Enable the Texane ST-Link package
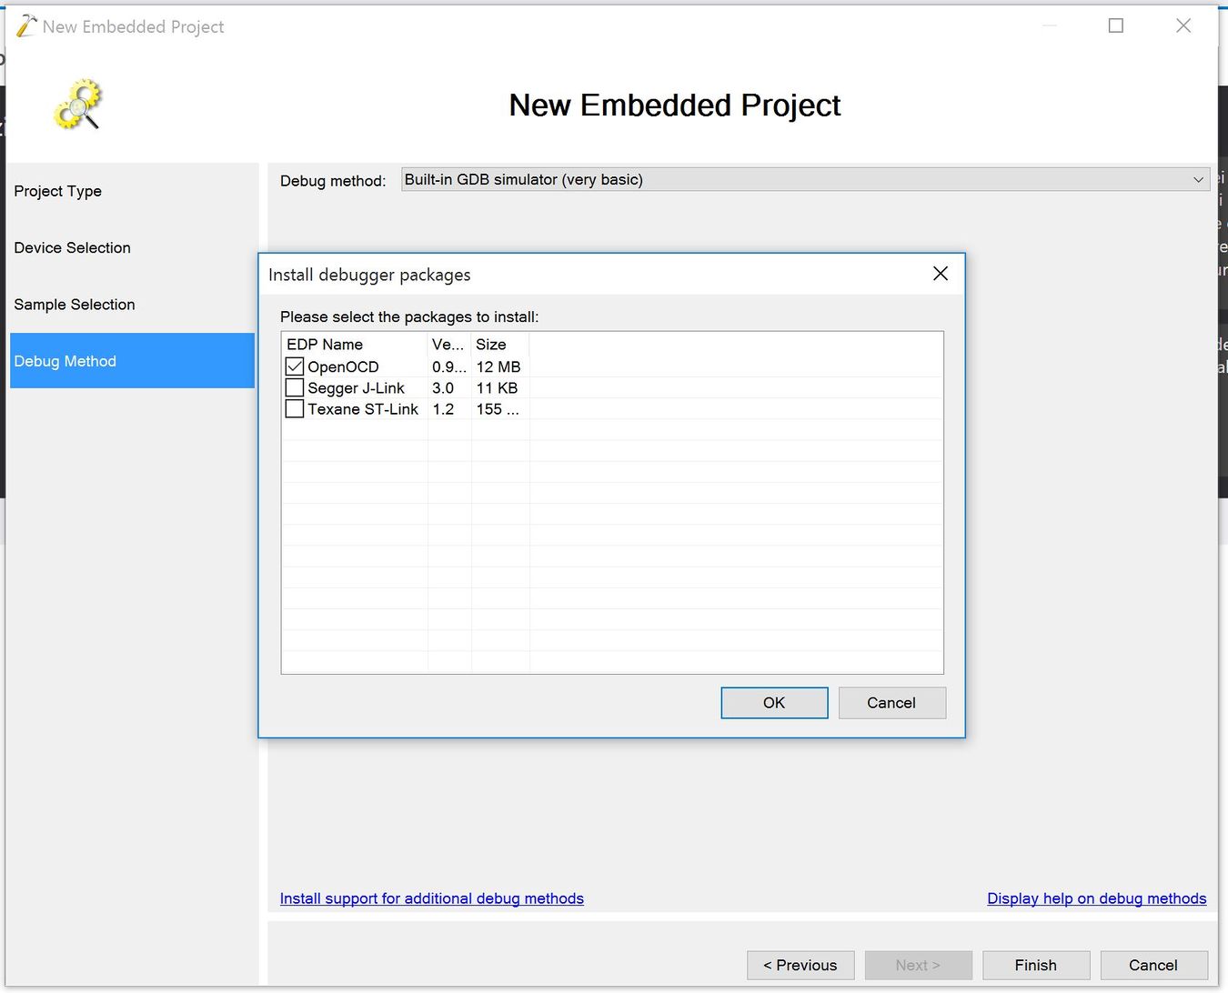This screenshot has width=1228, height=993. [x=294, y=408]
